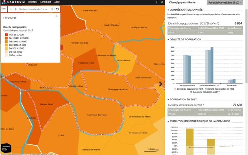Viewport: 248px width, 155px height.
Task: Share on Facebook icon
Action: point(157,2)
